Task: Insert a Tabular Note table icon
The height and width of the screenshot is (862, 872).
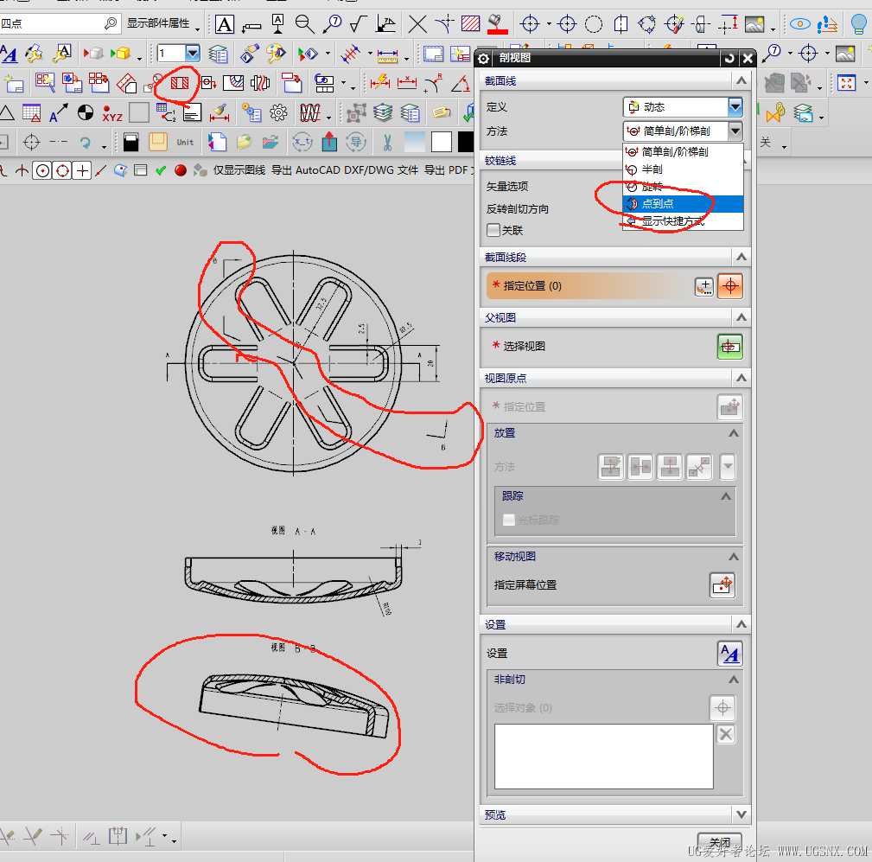Action: (x=31, y=113)
